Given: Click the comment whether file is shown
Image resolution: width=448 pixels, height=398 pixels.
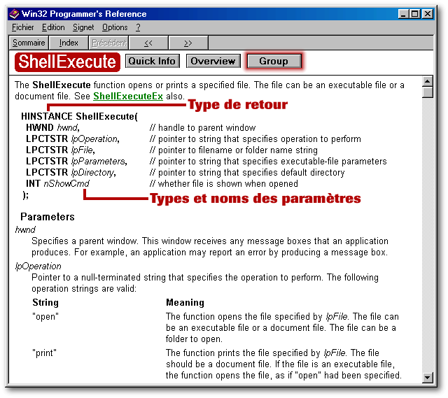Looking at the screenshot, I should 224,183.
